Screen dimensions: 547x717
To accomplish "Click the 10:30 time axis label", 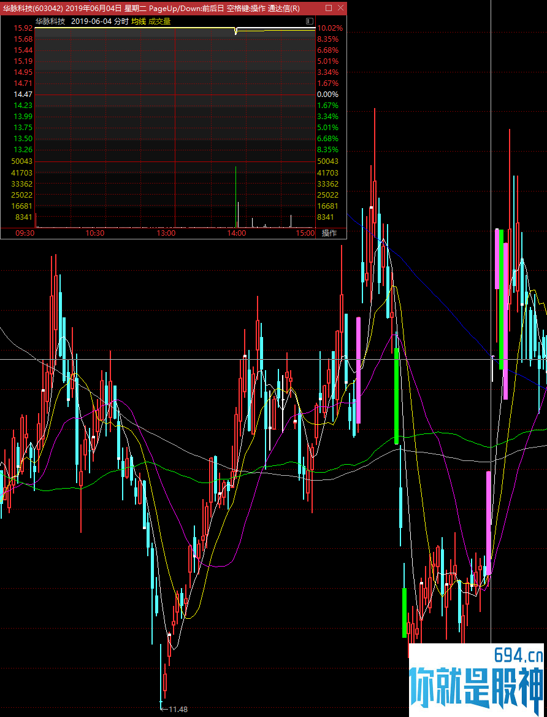I will (x=95, y=233).
